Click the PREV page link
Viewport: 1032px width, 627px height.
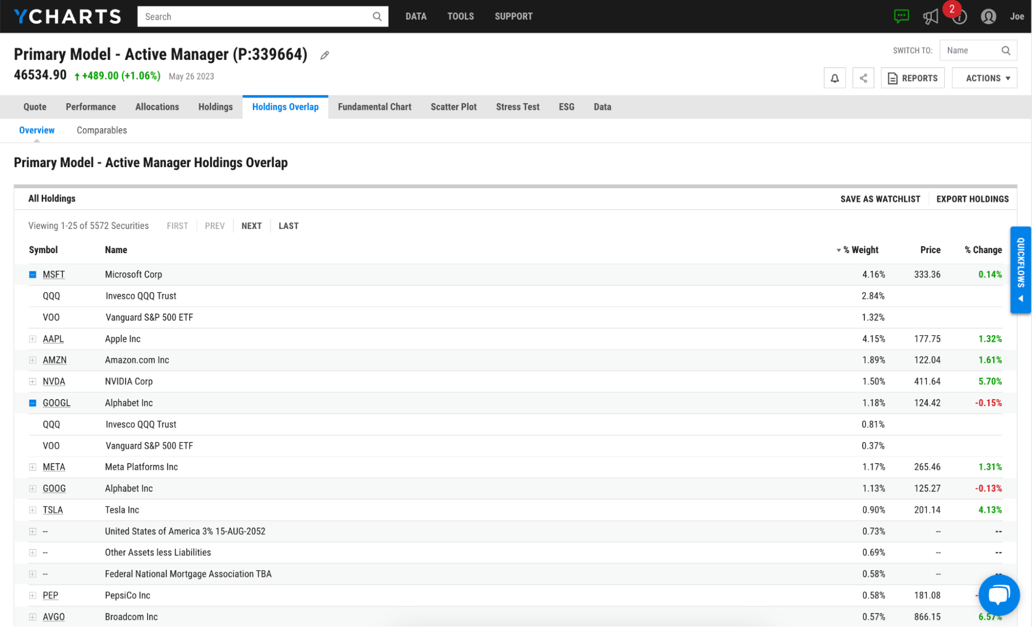tap(215, 226)
